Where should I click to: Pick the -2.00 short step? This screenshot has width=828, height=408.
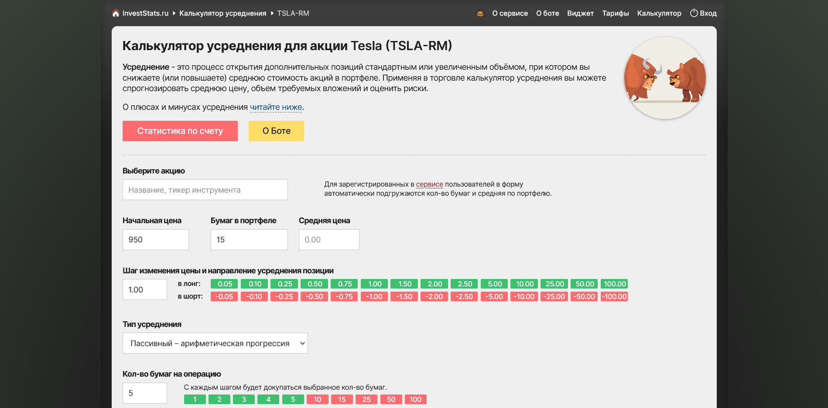coord(435,296)
